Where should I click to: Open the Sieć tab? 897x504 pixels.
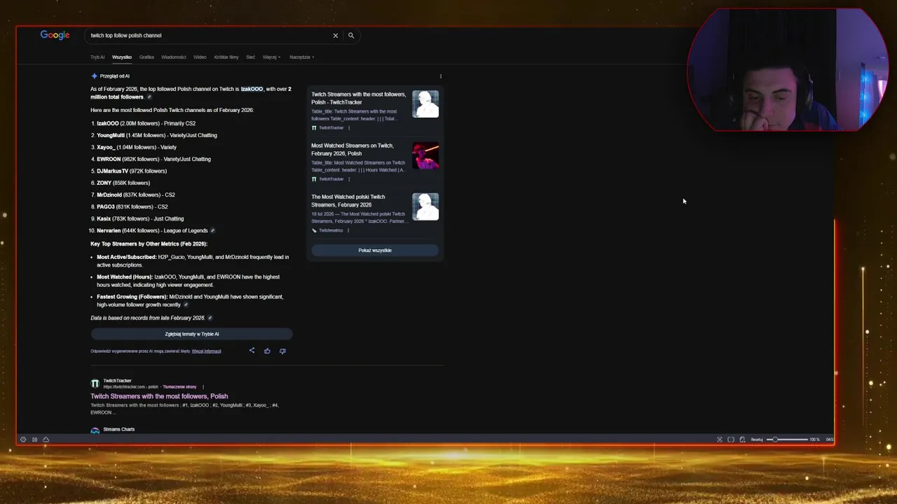(x=251, y=57)
